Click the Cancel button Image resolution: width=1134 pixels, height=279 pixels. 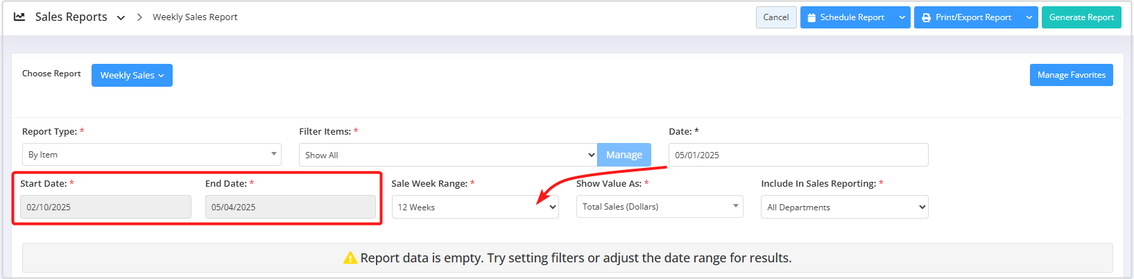click(776, 17)
